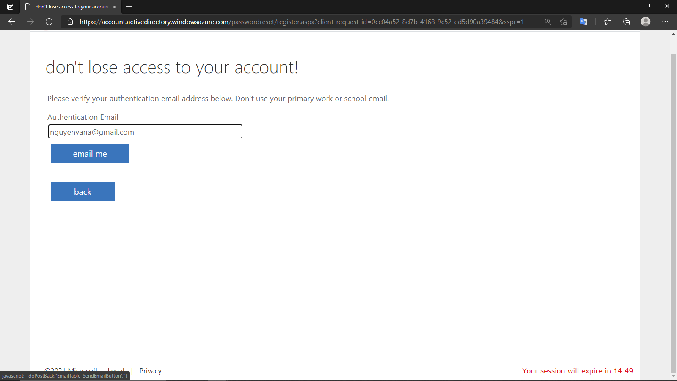Open Settings and more menu

665,22
